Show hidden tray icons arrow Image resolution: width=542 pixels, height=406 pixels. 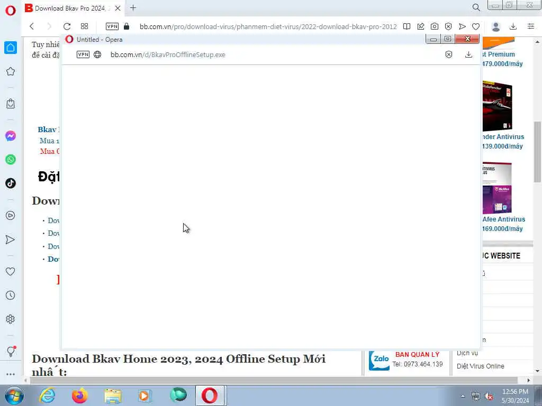point(463,396)
